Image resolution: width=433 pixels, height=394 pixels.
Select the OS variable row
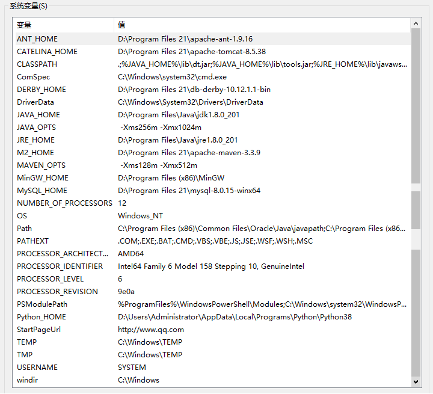[213, 216]
